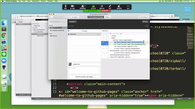Click the commit graph circle marker
This screenshot has width=195, height=109.
point(147,26)
